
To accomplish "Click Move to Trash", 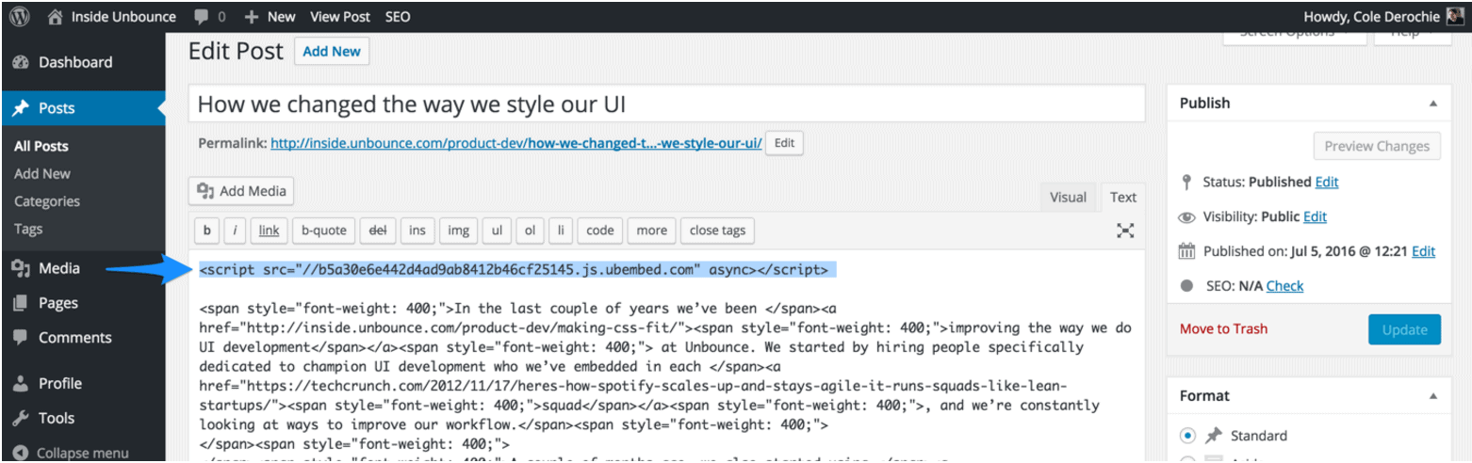I will click(1223, 328).
